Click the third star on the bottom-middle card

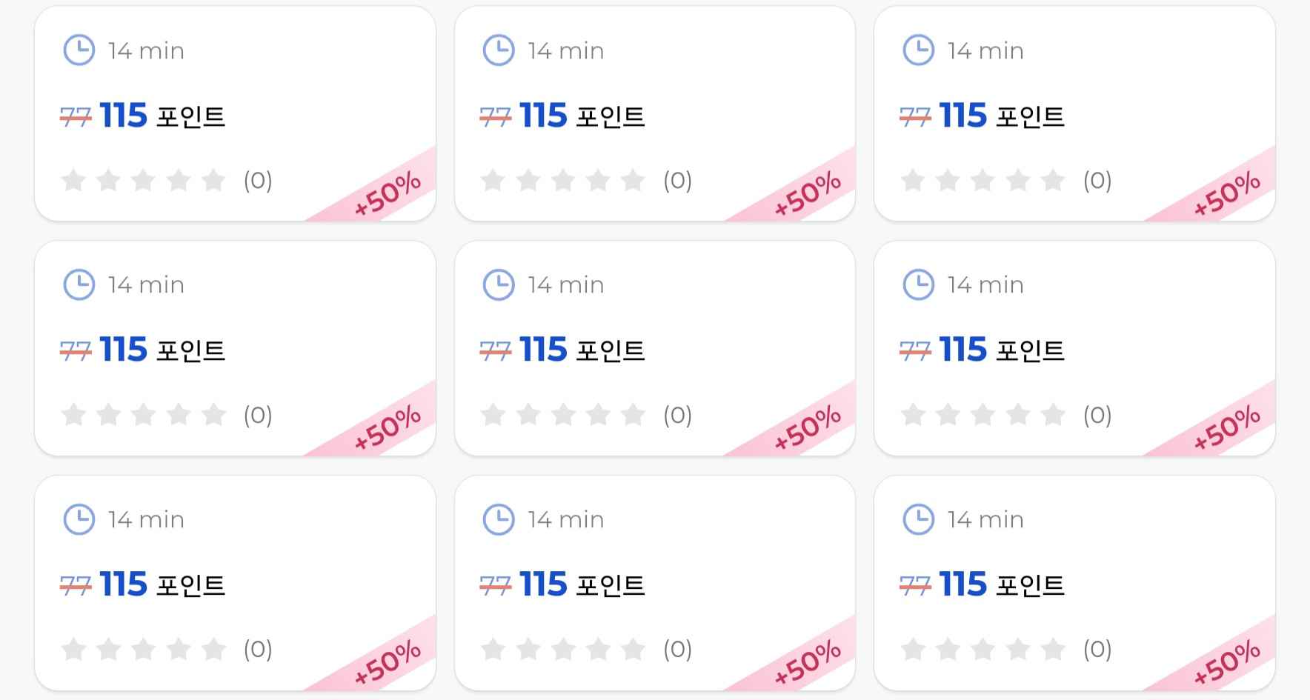tap(563, 649)
